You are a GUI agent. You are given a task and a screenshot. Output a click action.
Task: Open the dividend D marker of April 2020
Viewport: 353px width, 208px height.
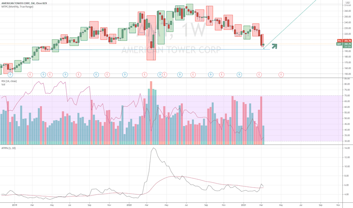tap(160, 75)
